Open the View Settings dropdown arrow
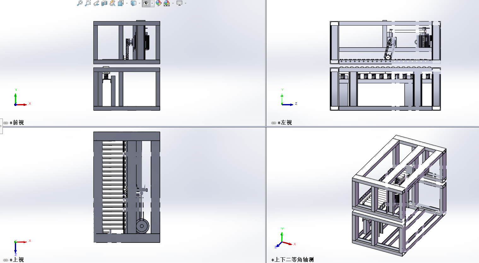The width and height of the screenshot is (479, 263). (x=185, y=3)
